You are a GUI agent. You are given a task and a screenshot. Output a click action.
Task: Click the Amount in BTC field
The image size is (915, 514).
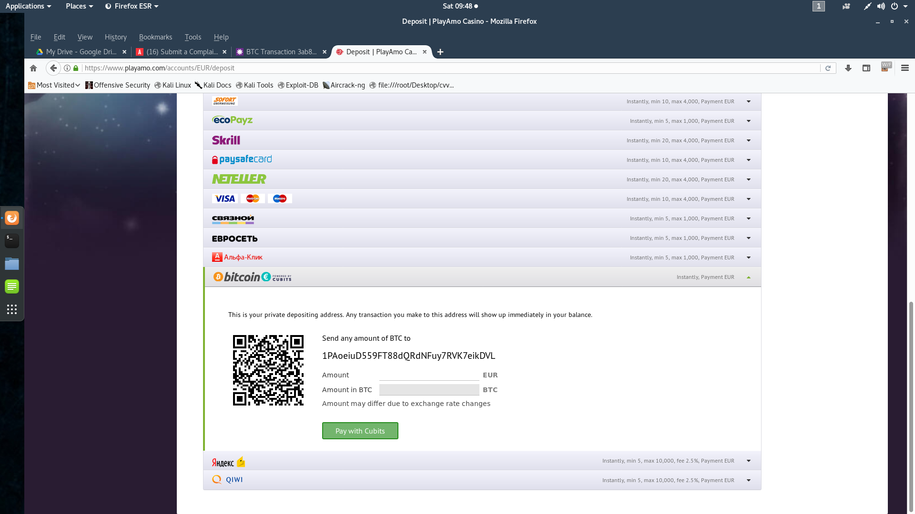pos(429,390)
